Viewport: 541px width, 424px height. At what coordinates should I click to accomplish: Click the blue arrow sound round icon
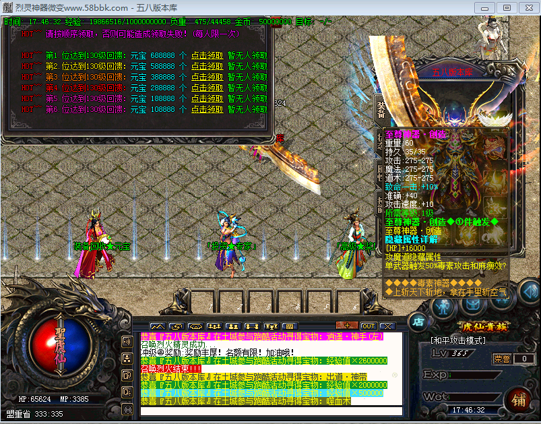(531, 292)
